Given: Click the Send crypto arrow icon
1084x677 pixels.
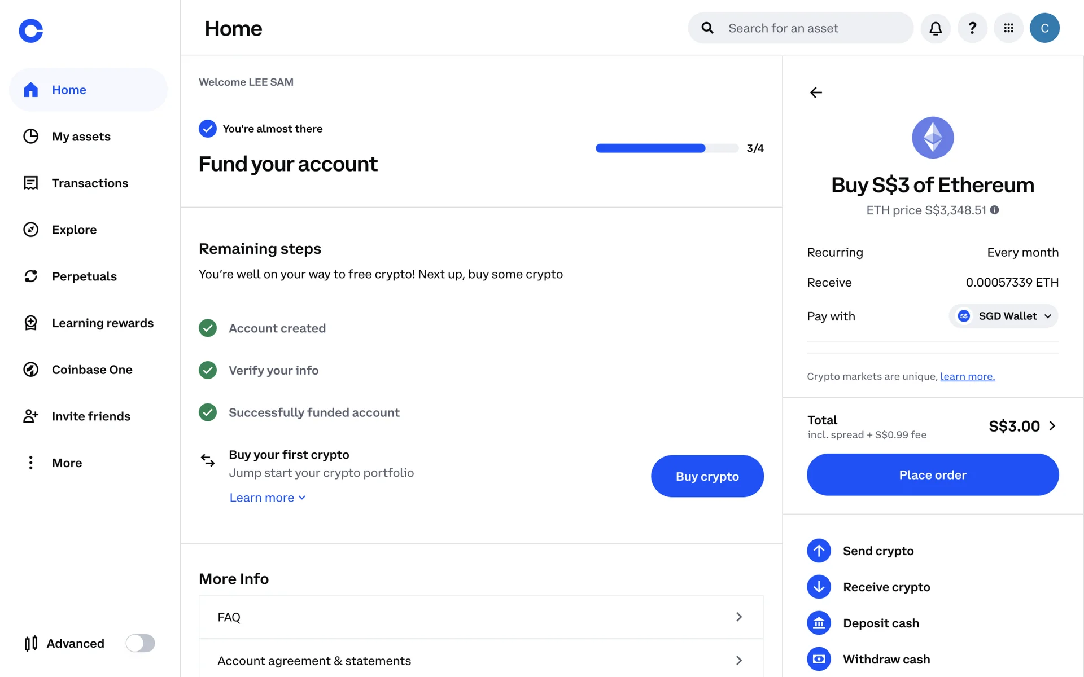Looking at the screenshot, I should [x=819, y=551].
